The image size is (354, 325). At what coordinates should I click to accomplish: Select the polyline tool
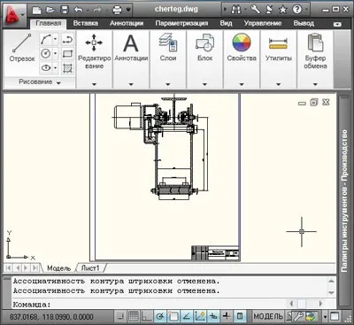67,39
